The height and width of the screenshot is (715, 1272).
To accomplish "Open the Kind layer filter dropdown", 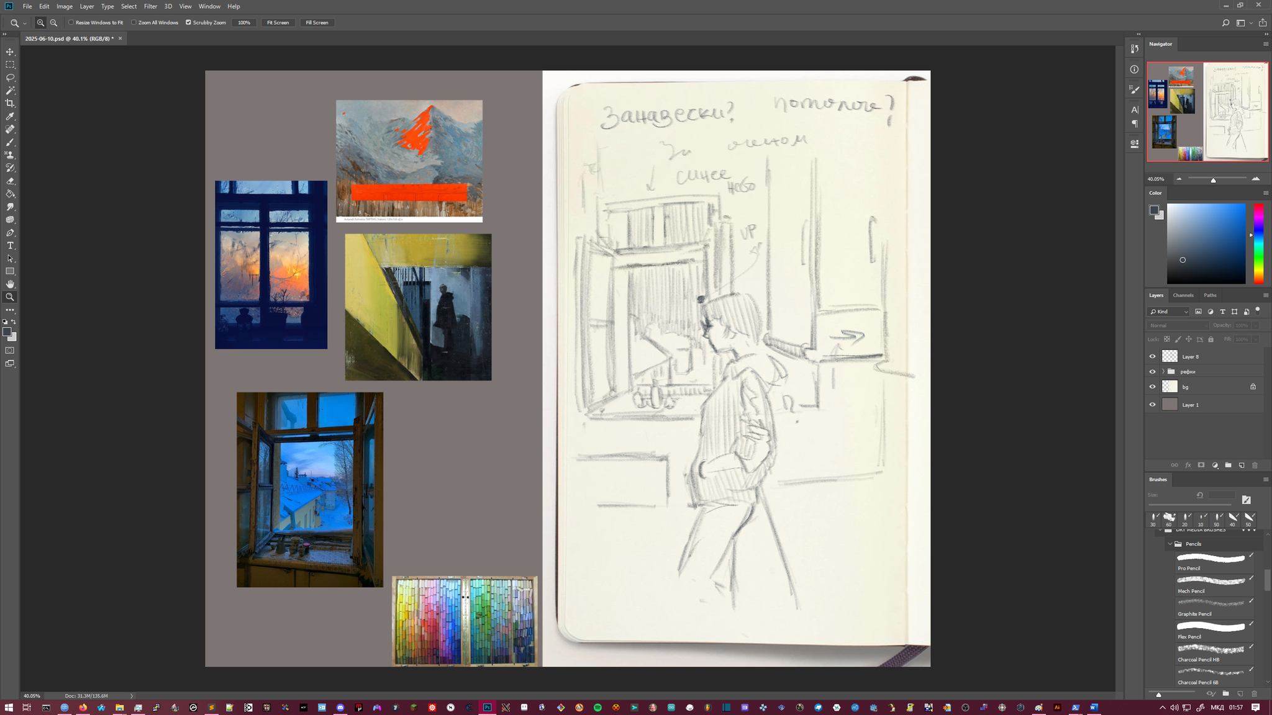I will point(1168,312).
